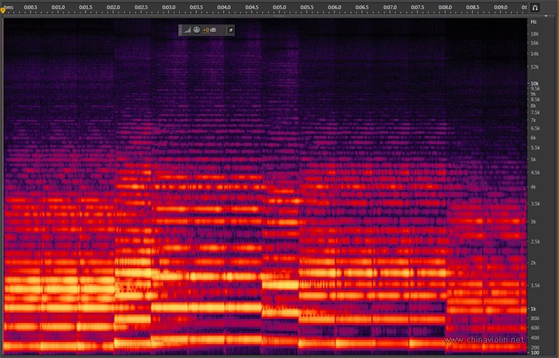The image size is (559, 358).
Task: Click the 0:09.0 mark on time ruler
Action: click(500, 7)
